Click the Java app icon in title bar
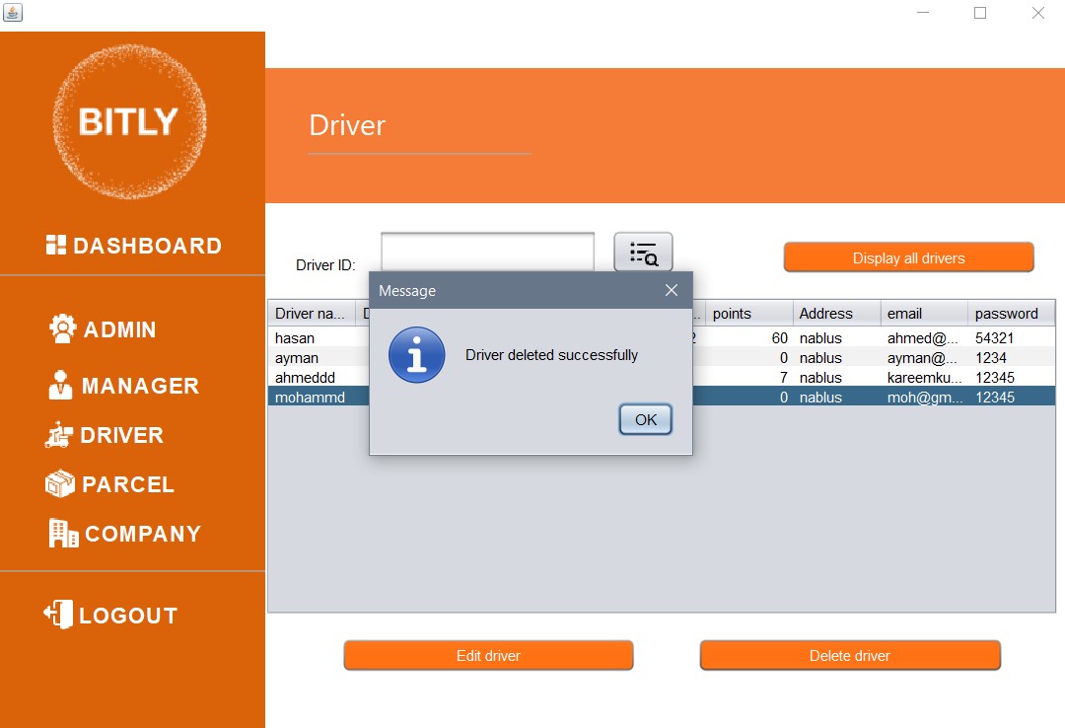Image resolution: width=1065 pixels, height=728 pixels. 12,12
